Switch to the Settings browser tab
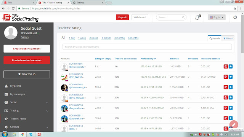This screenshot has height=137, width=244. point(88,3)
